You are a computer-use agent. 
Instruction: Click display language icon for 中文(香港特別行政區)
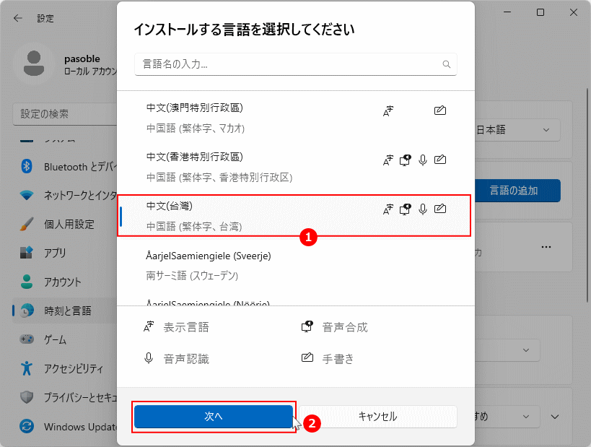point(388,160)
